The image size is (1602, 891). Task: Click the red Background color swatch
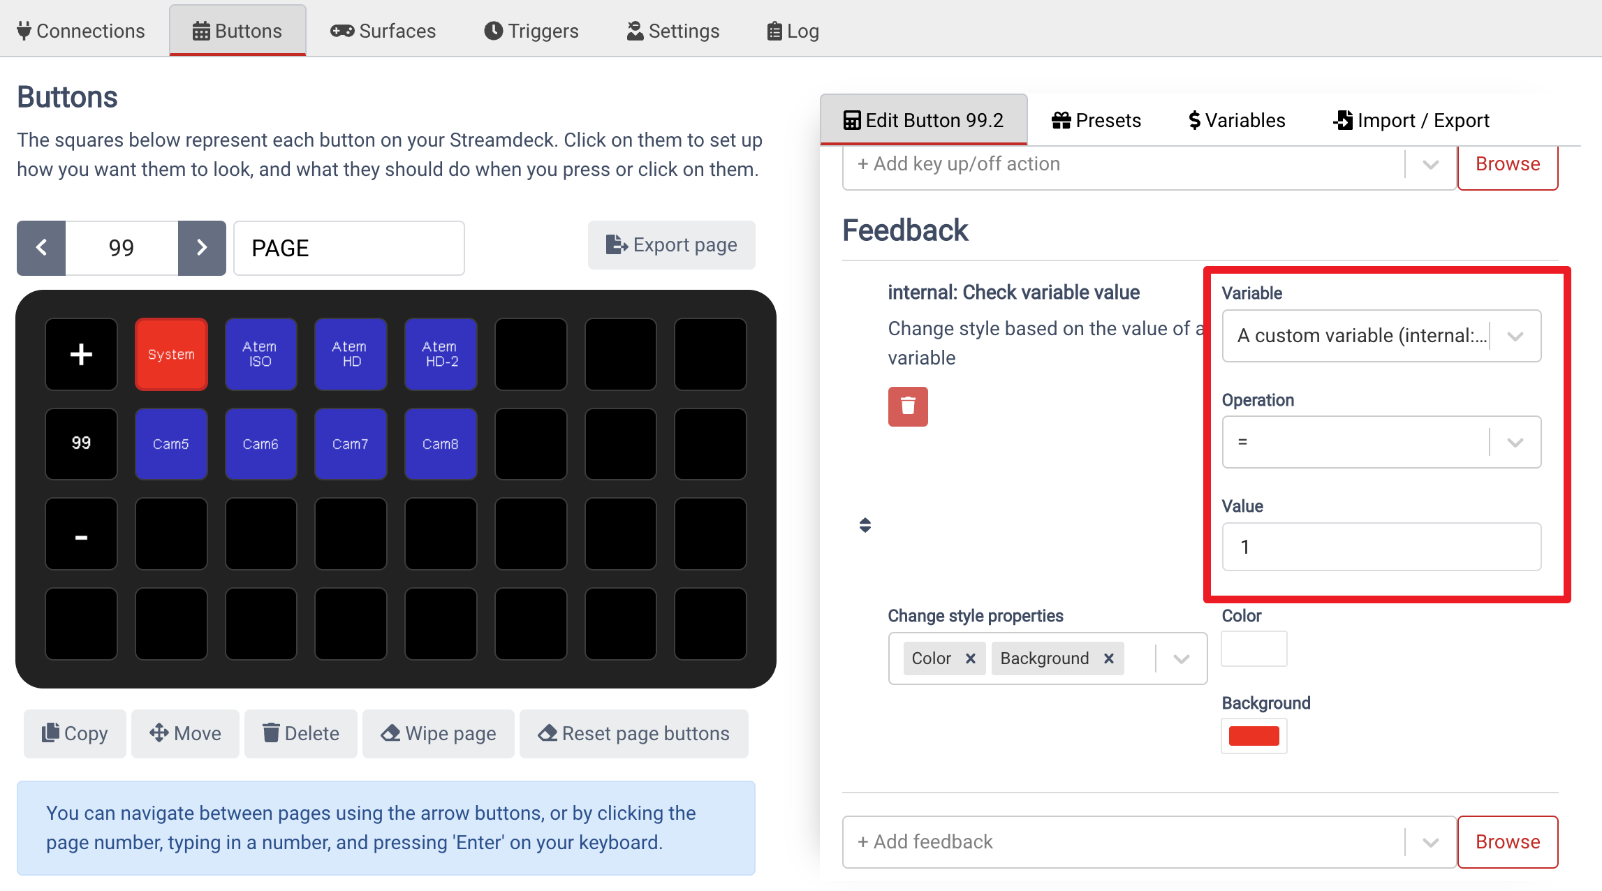click(1254, 736)
